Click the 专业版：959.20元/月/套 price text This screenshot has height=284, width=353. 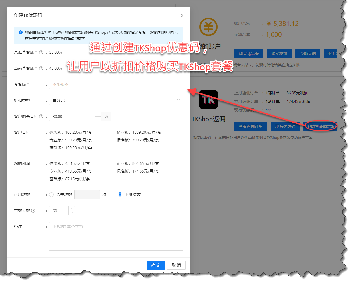click(x=71, y=140)
